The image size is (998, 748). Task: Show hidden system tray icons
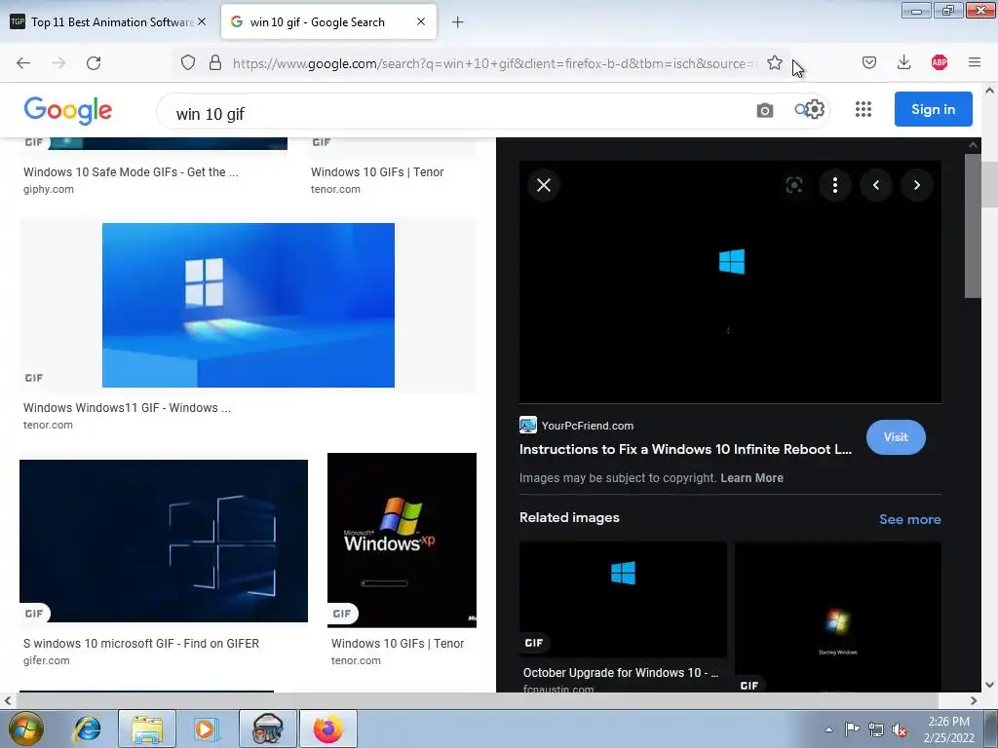pyautogui.click(x=828, y=729)
